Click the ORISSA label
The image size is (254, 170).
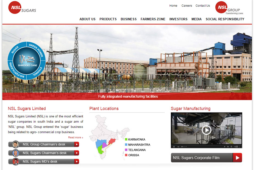134,155
